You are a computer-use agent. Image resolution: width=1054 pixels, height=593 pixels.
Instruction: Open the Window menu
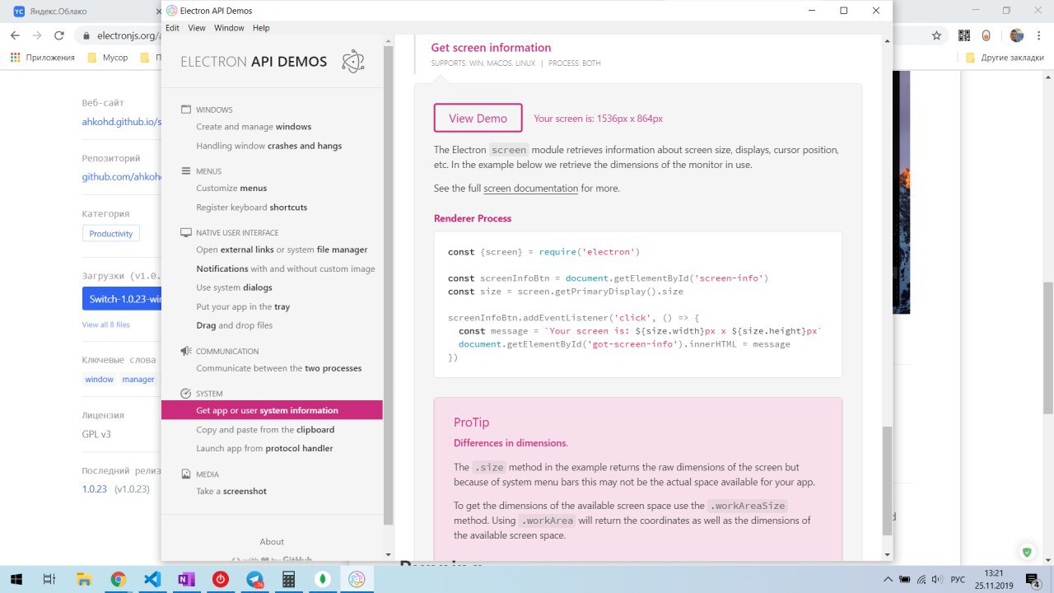(x=229, y=28)
